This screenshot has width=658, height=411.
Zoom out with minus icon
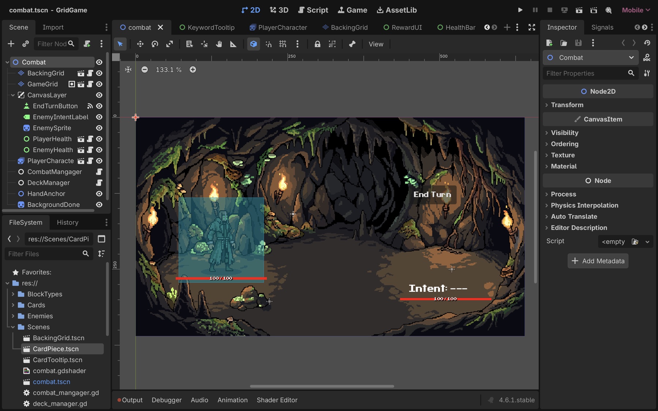pyautogui.click(x=145, y=69)
